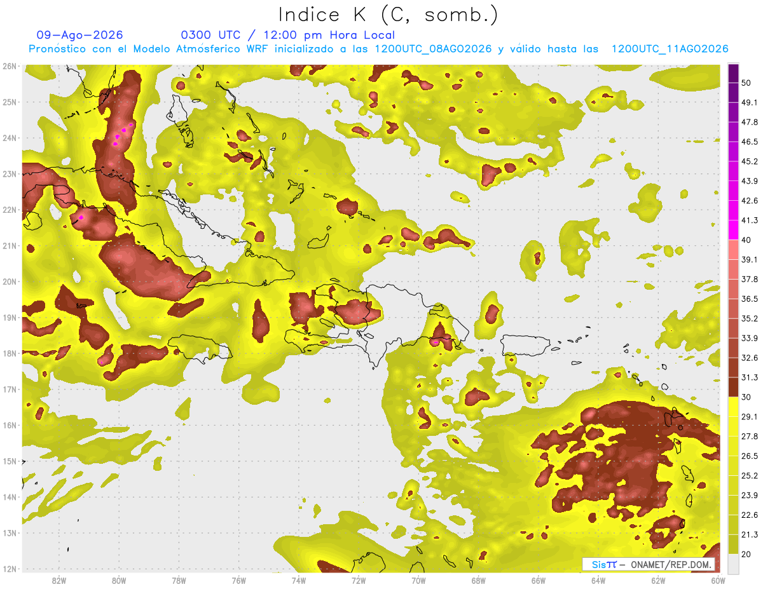Click longitude label '60W'
This screenshot has width=763, height=589.
click(718, 580)
